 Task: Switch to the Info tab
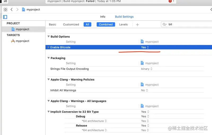pos(103,17)
